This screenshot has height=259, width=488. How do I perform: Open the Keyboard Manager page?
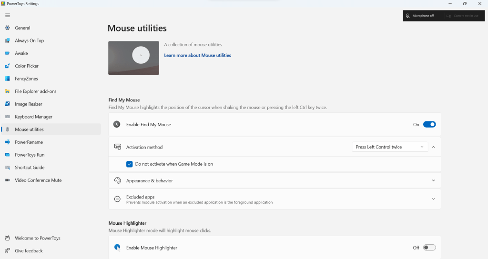(x=51, y=117)
